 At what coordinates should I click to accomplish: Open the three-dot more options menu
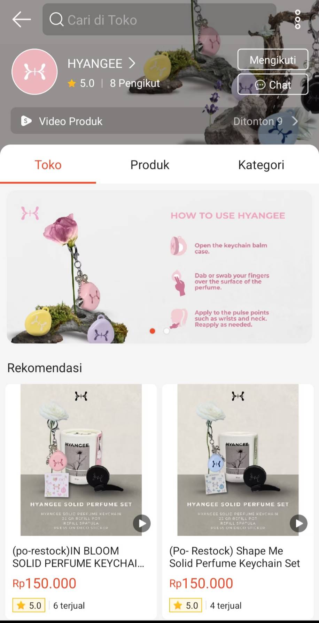tap(297, 20)
